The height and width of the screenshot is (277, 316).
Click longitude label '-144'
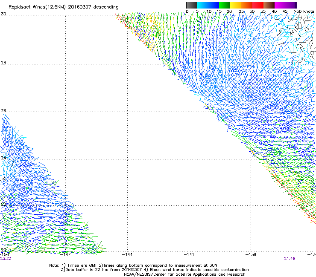[127, 254]
